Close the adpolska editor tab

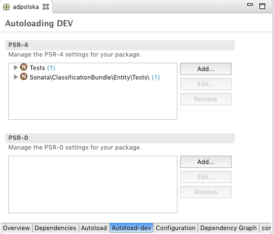pos(46,7)
